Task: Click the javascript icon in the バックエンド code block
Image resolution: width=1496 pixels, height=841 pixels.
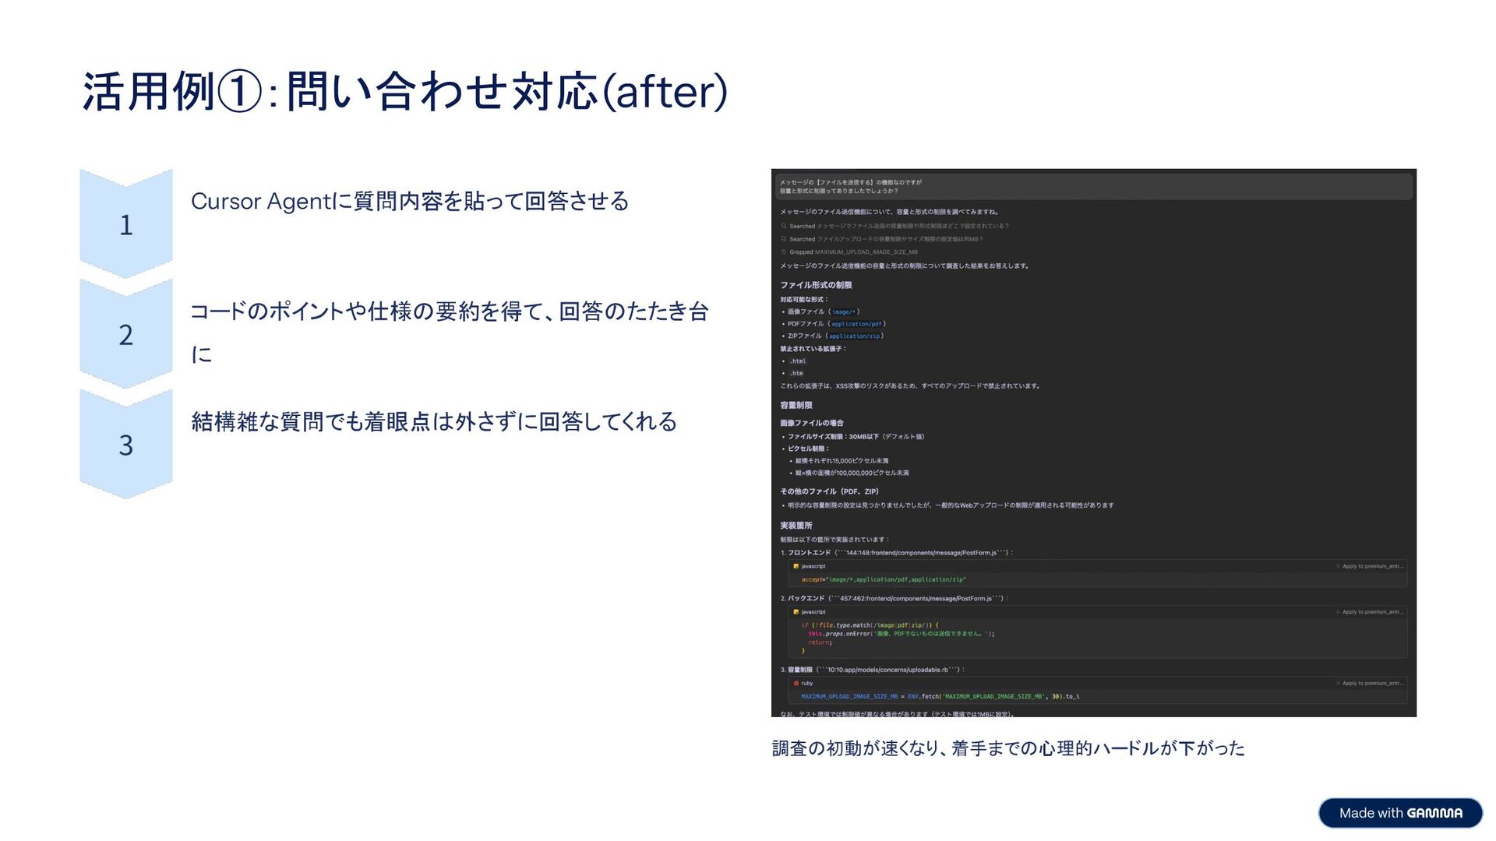Action: 796,612
